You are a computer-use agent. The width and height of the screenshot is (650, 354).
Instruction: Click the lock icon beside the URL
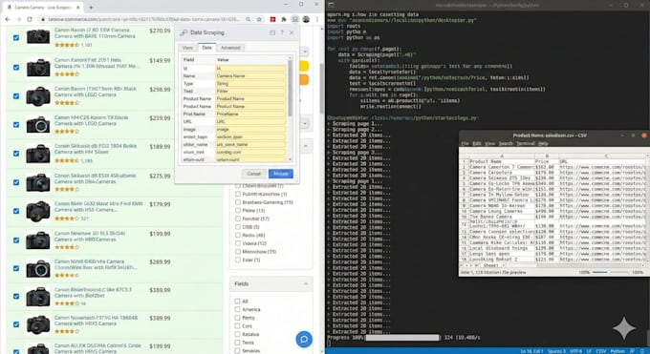[x=43, y=19]
